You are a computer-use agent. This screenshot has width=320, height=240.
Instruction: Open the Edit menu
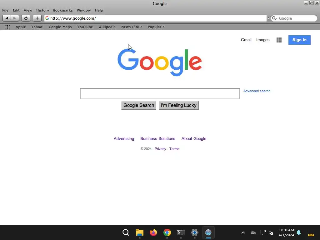[16, 10]
